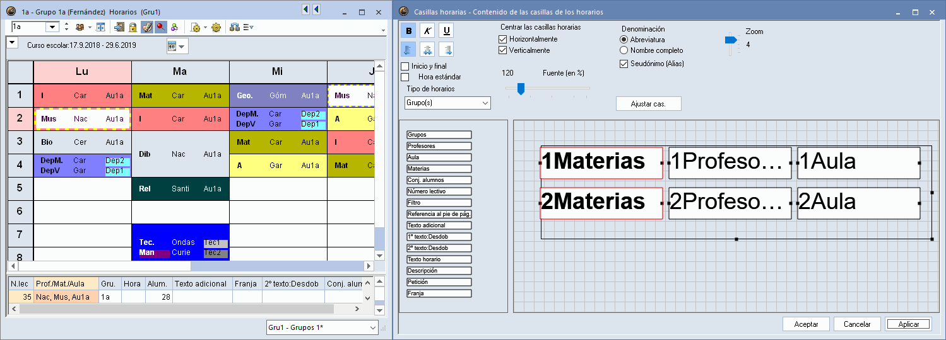Select the Número lectivo field in the list

pos(439,191)
